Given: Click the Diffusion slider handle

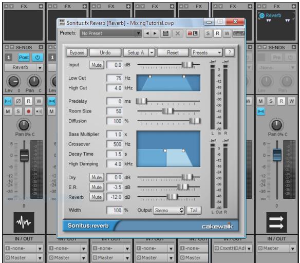Looking at the screenshot, I should (x=195, y=121).
